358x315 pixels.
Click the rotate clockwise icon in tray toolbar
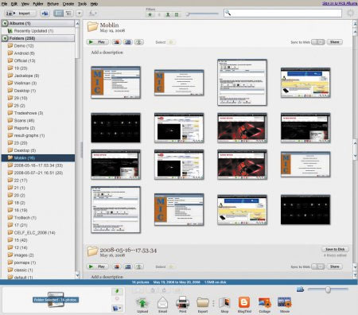(x=164, y=290)
